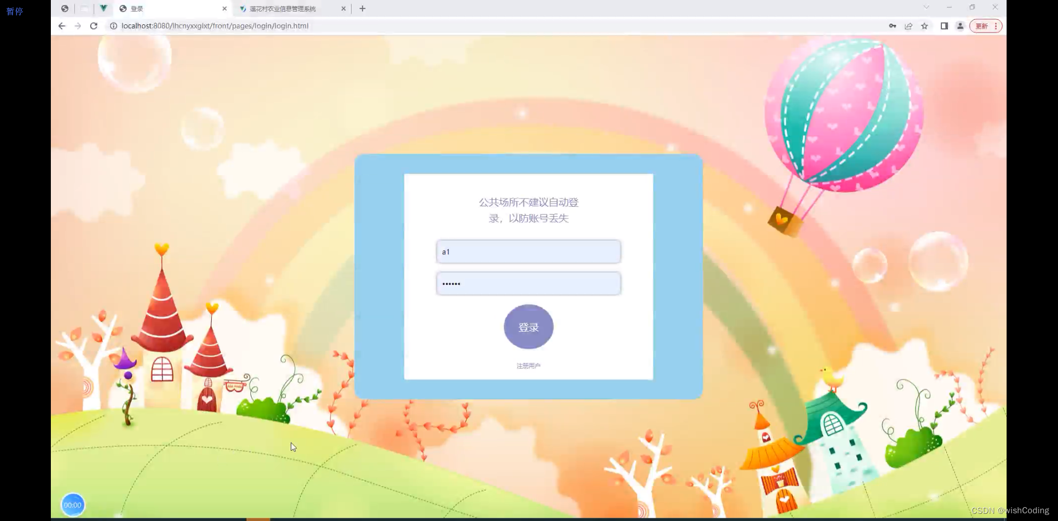Click the 暂停 pause label

[x=15, y=11]
